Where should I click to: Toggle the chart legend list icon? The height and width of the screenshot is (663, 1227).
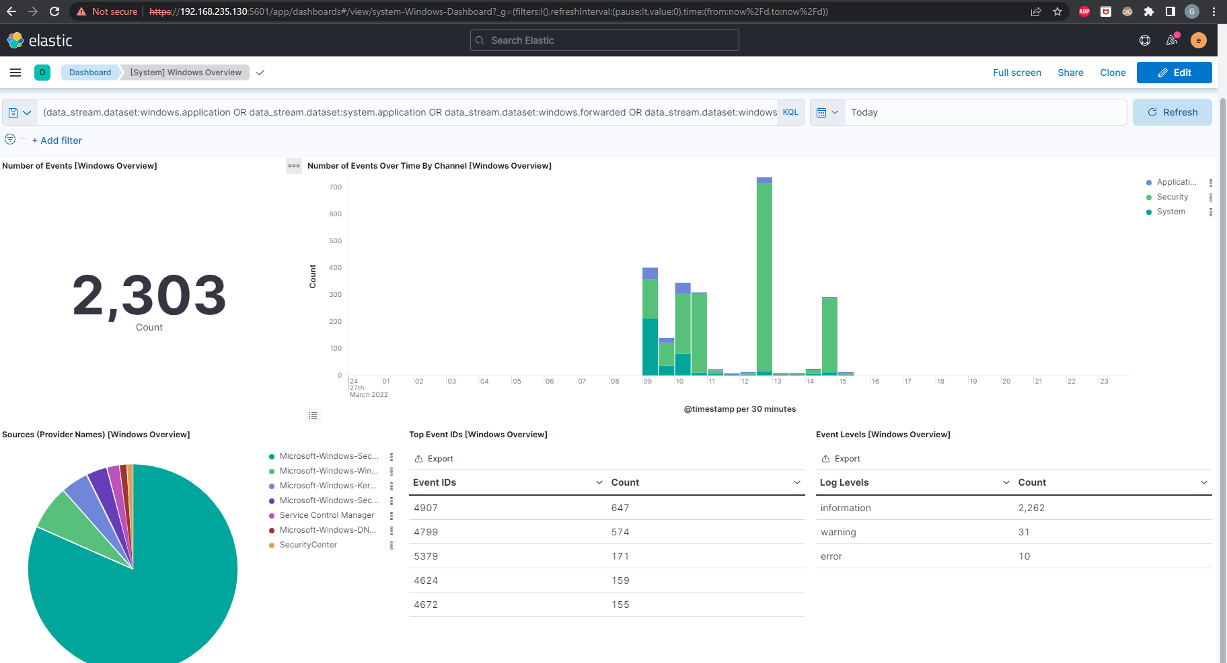313,416
